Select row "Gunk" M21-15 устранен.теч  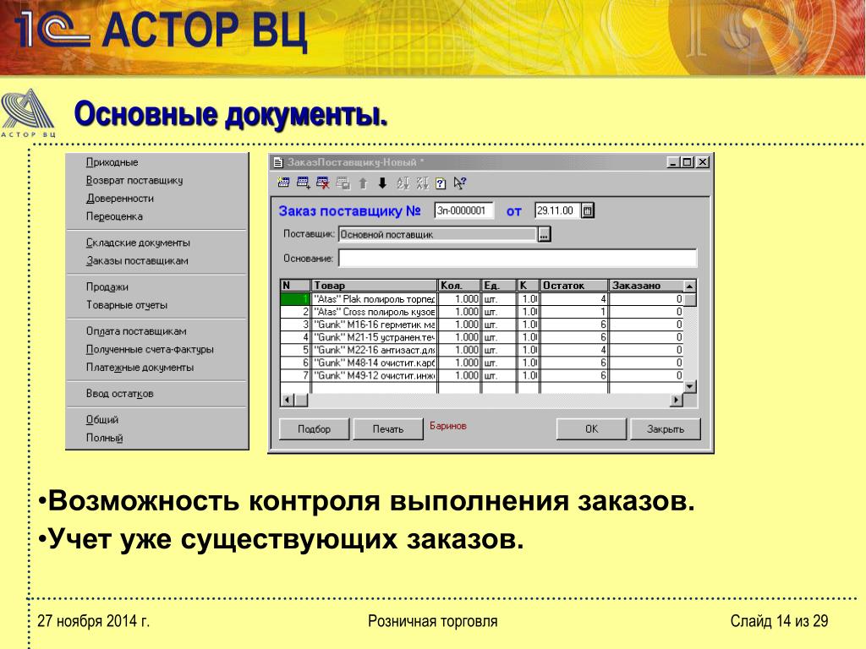click(x=481, y=337)
